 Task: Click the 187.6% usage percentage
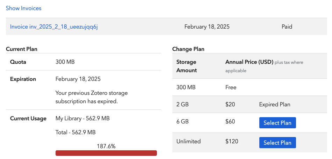pos(106,146)
